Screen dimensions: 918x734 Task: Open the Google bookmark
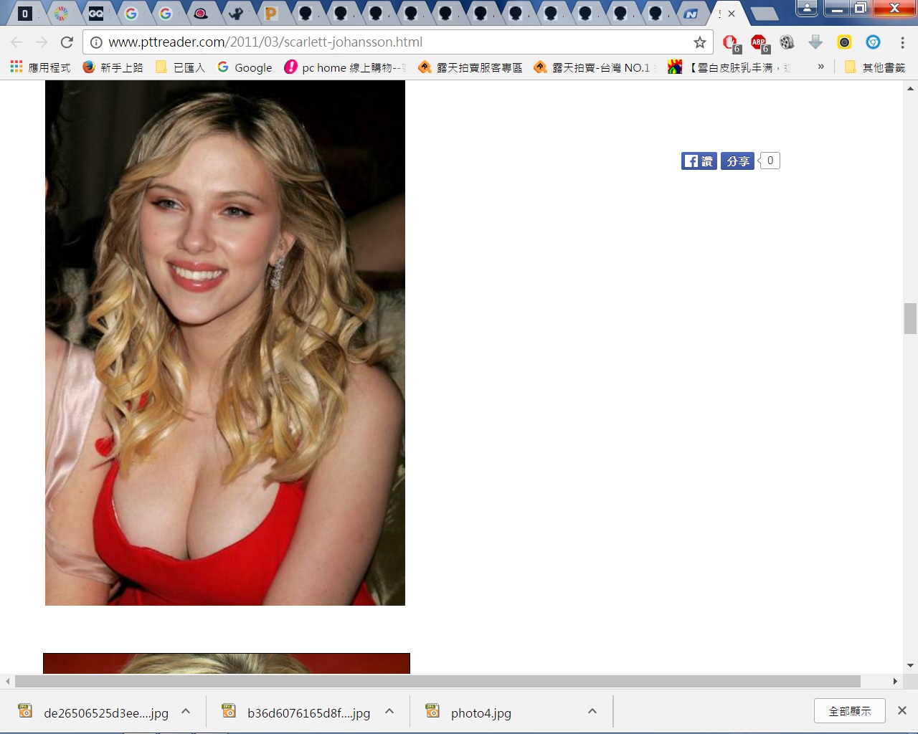tap(245, 67)
